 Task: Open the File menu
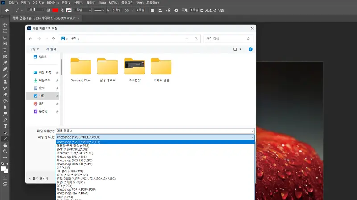point(13,3)
